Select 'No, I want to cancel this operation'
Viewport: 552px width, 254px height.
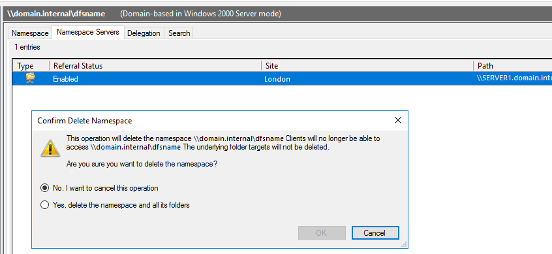[100, 188]
